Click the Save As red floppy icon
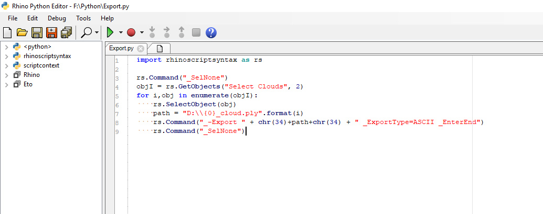Image resolution: width=543 pixels, height=214 pixels. tap(51, 33)
